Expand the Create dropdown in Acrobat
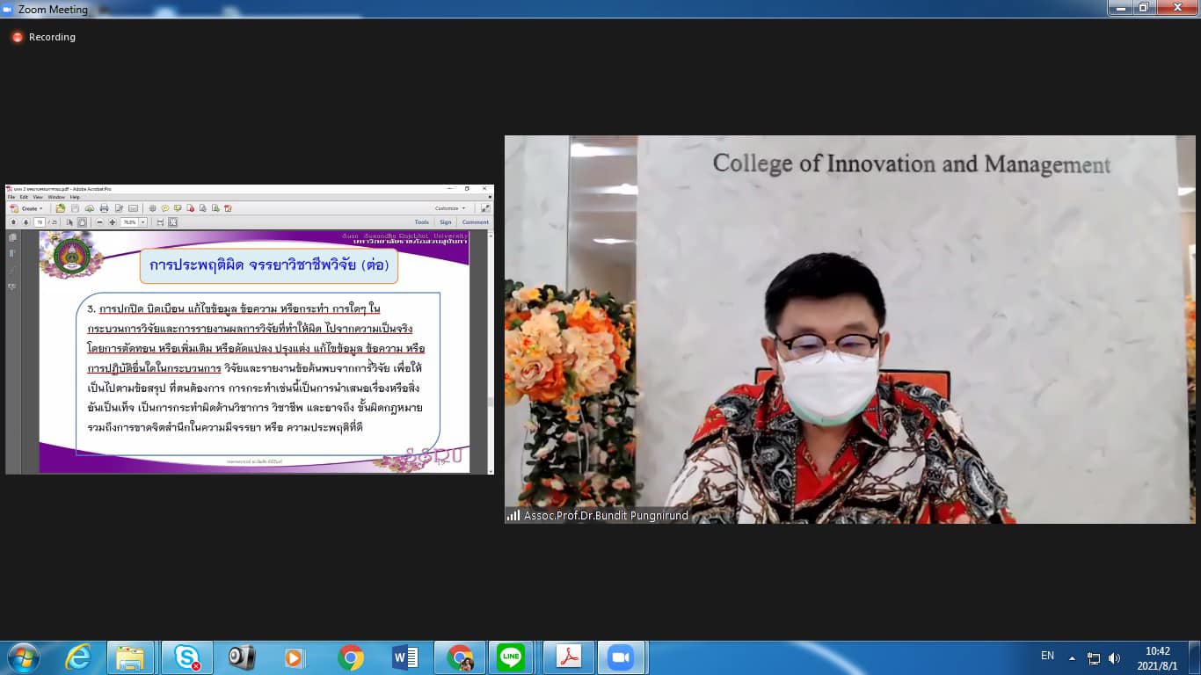This screenshot has height=675, width=1201. (29, 208)
